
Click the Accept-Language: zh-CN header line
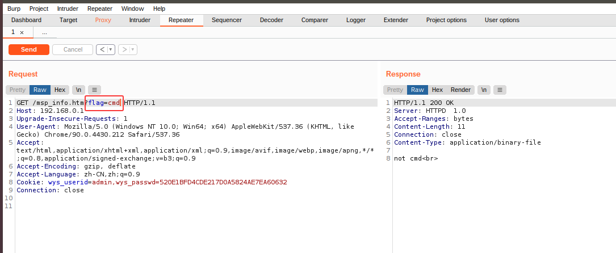click(78, 174)
